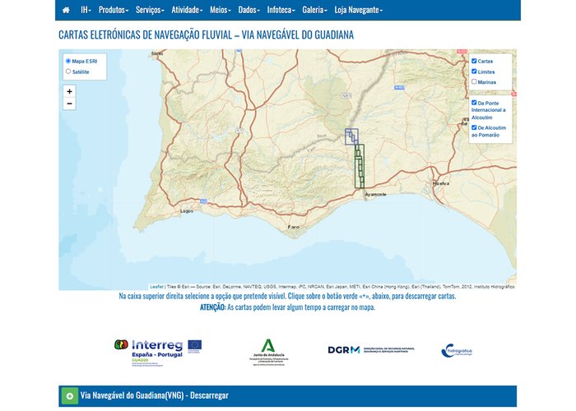
Task: Open the Meios dropdown menu
Action: [221, 10]
